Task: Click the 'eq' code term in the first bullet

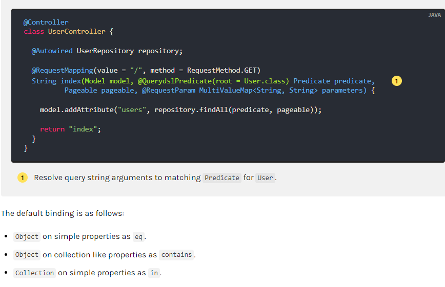Action: tap(138, 237)
